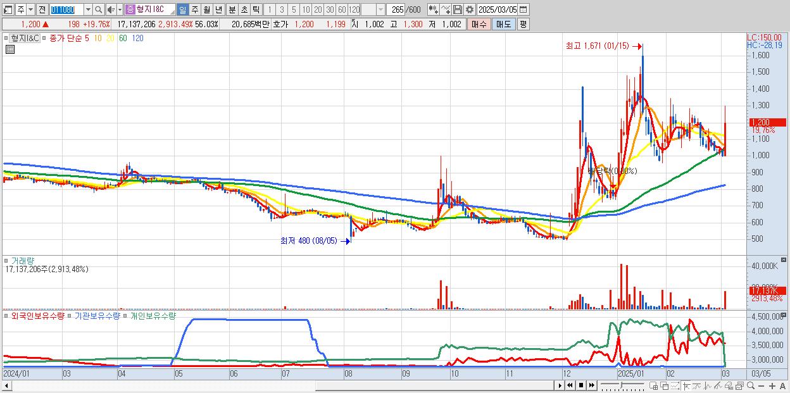
Task: Click the 60 moving average legend label
Action: [x=123, y=38]
